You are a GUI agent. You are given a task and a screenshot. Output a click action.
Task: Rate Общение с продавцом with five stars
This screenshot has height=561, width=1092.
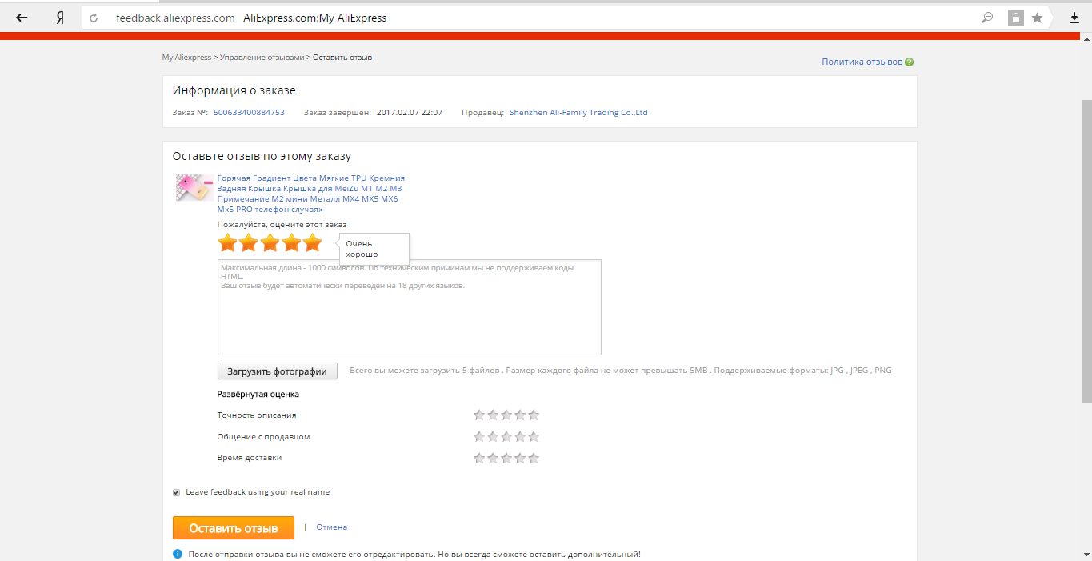click(534, 436)
